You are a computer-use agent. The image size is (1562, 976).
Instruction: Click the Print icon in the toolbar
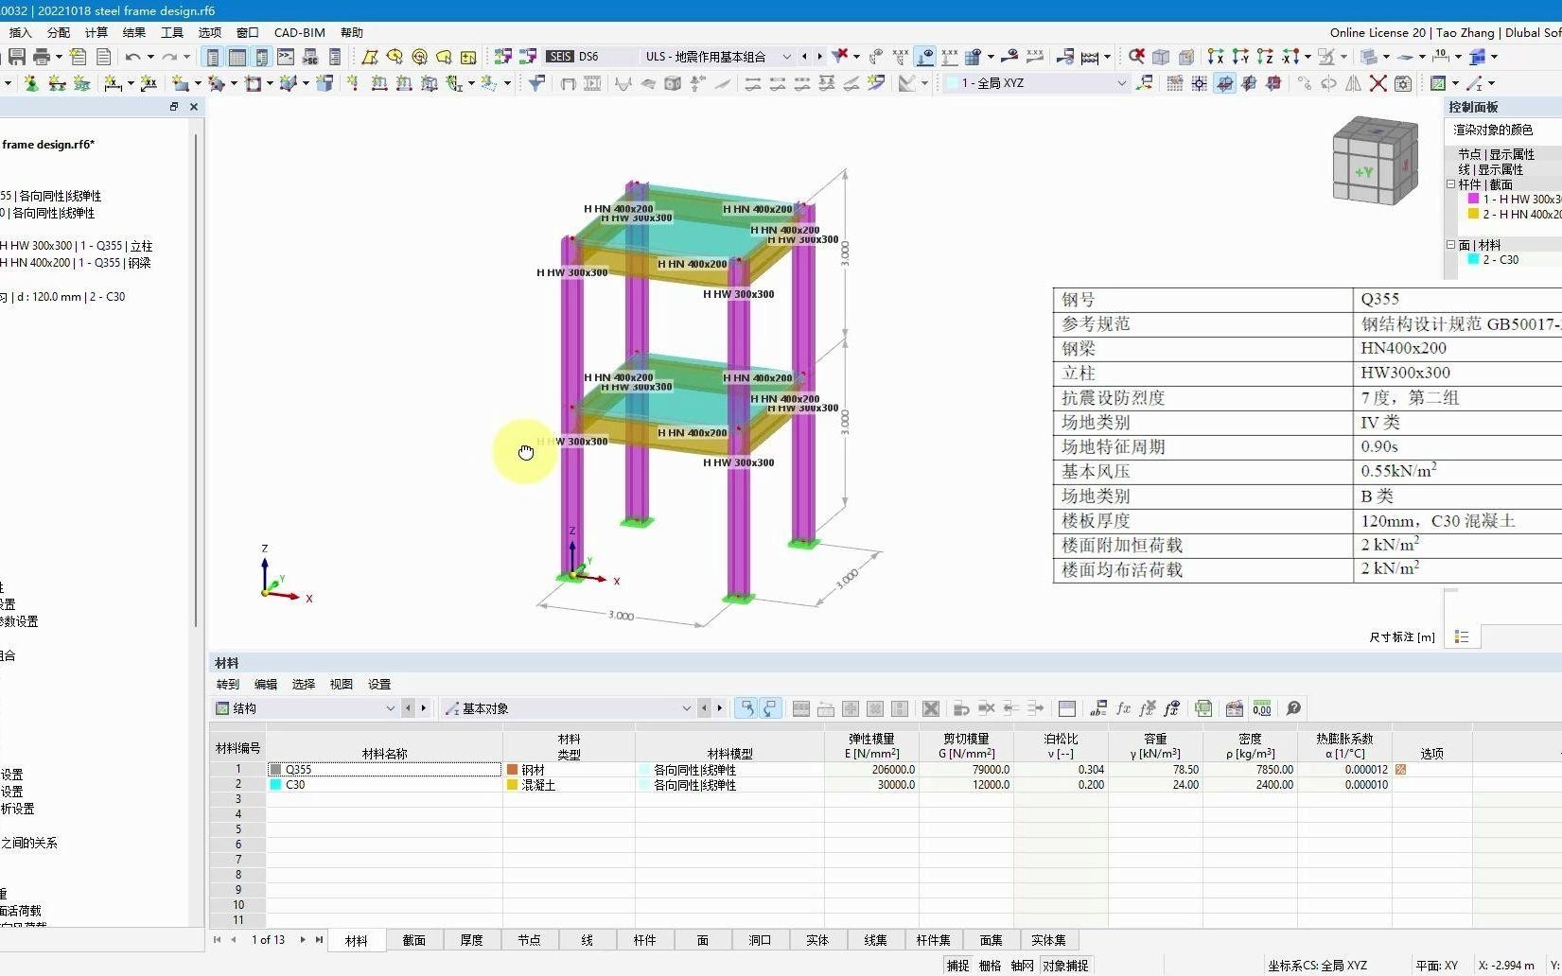[x=42, y=57]
